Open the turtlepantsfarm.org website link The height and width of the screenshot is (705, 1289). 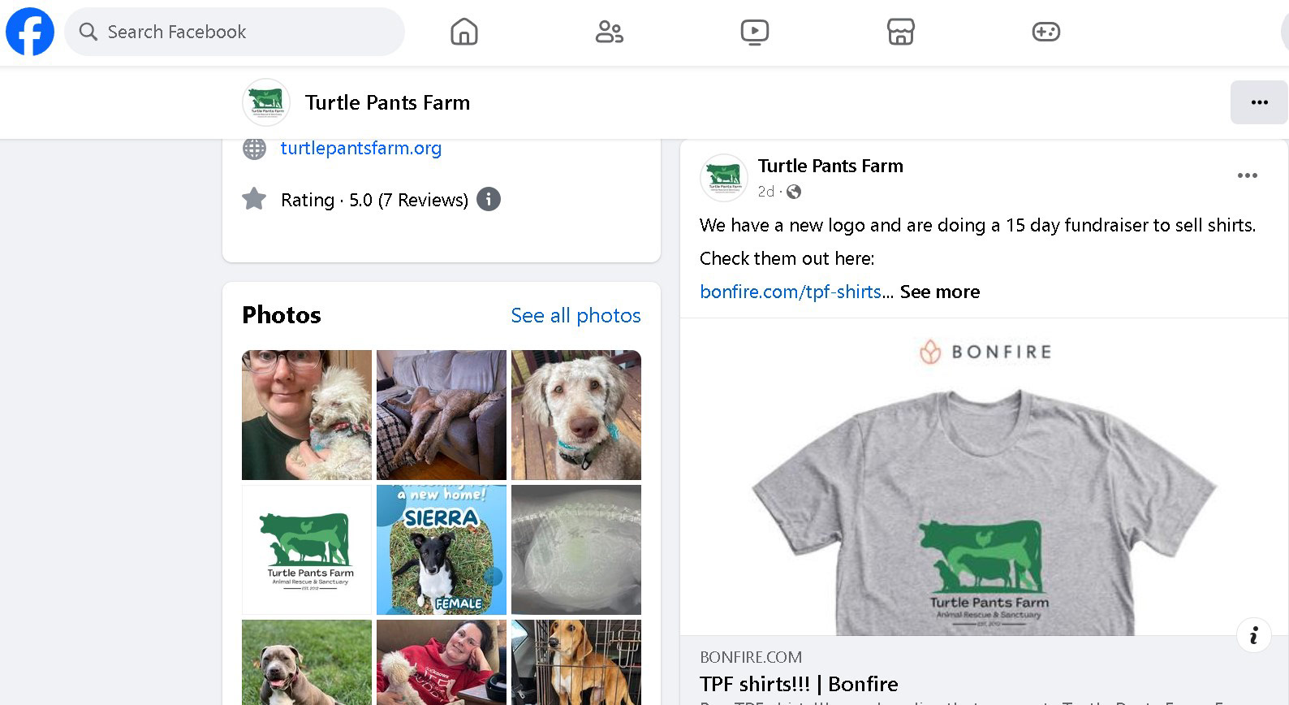(360, 148)
